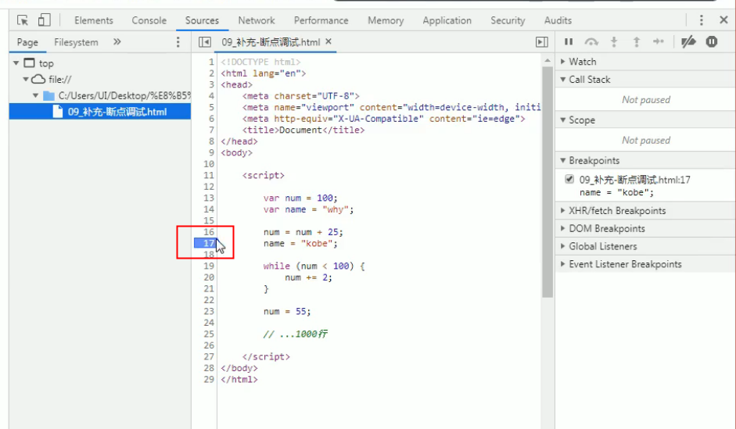Set breakpoint on line number 16

[209, 231]
